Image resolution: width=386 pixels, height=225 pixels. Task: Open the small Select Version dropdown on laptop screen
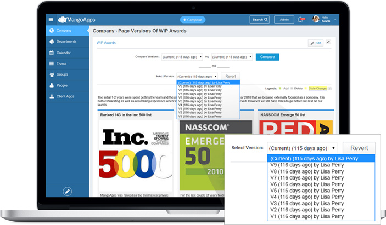197,76
